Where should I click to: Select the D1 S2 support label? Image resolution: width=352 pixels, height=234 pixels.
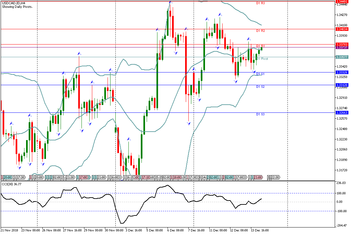260,87
